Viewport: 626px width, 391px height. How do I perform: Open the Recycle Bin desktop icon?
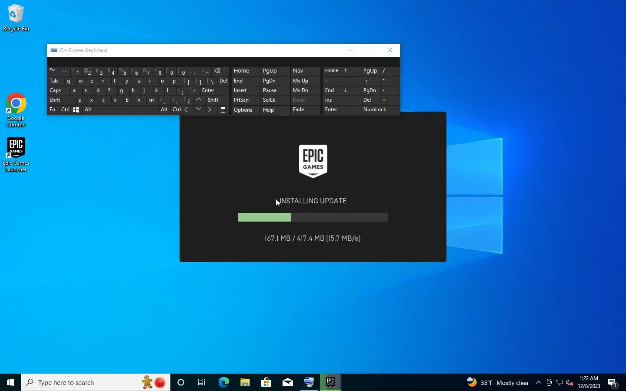coord(16,18)
